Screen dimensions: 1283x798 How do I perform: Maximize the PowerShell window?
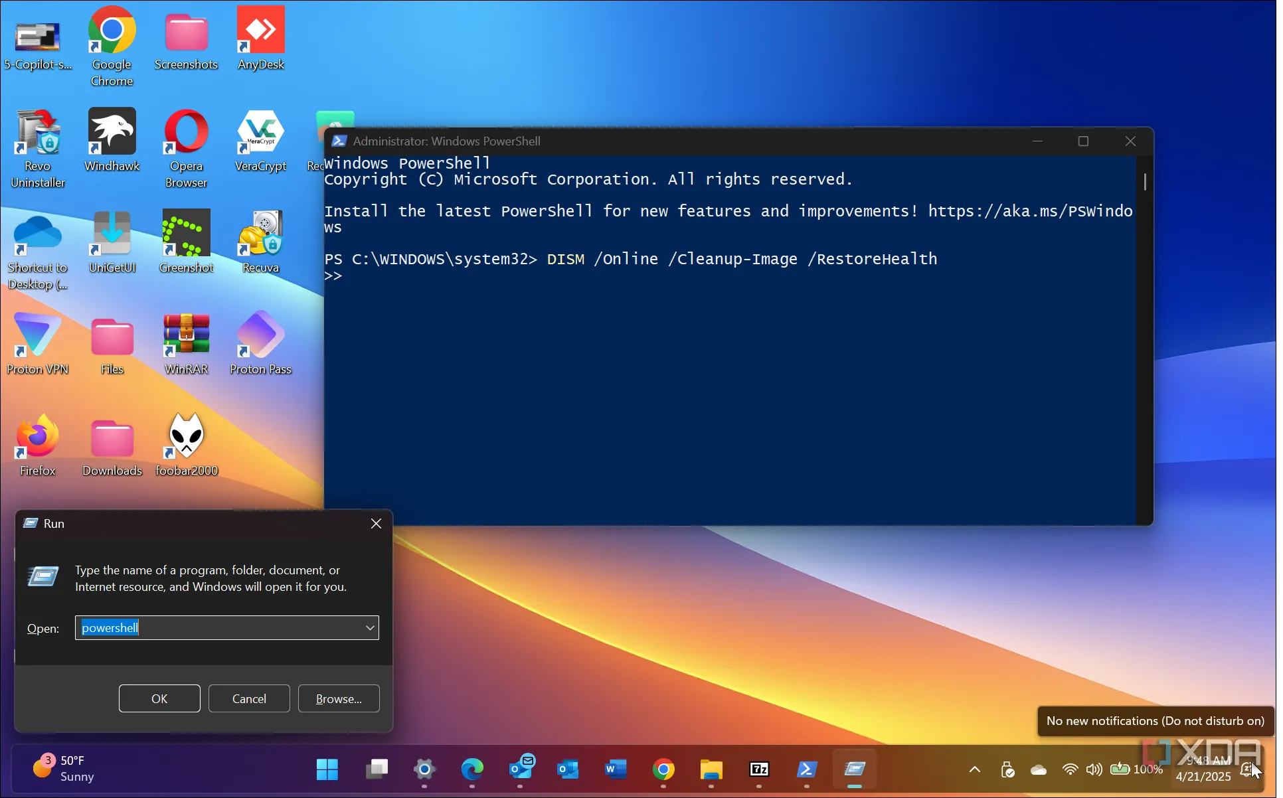click(1083, 141)
